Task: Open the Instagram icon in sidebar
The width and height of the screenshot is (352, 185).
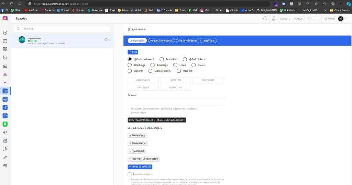Action: pyautogui.click(x=5, y=58)
